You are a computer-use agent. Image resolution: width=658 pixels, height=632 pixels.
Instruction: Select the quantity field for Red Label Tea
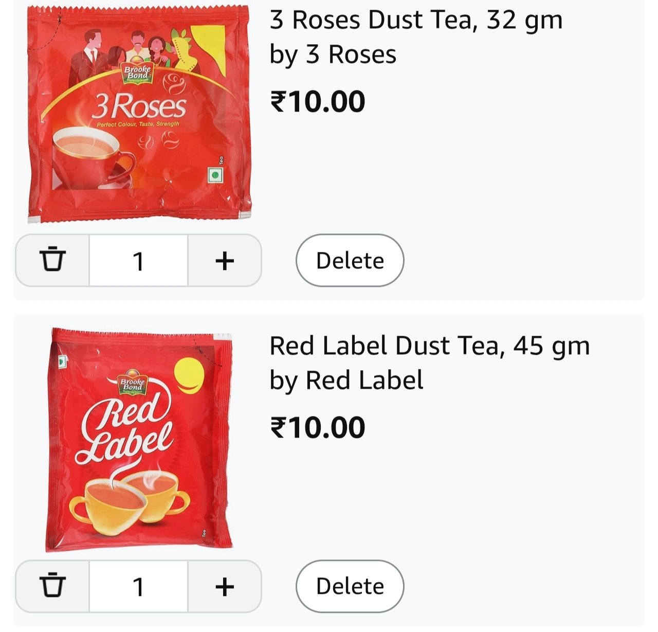[138, 586]
